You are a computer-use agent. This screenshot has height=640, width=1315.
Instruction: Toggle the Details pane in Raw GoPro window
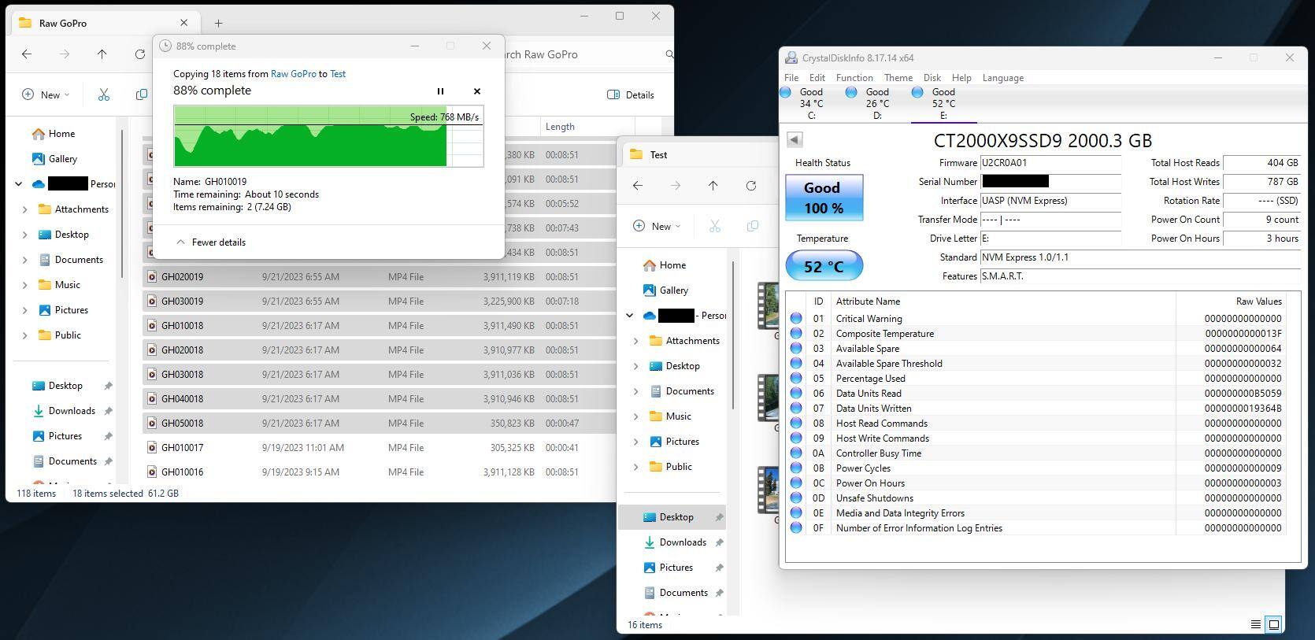631,94
